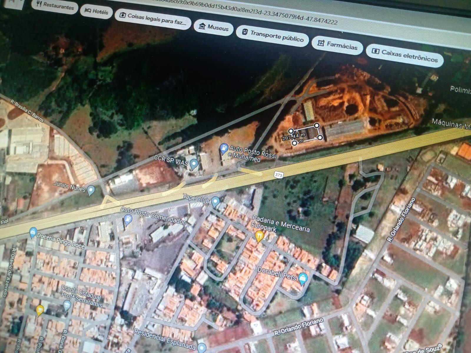The image size is (471, 353).
Task: Click the Hotéis category chip
Action: click(96, 11)
